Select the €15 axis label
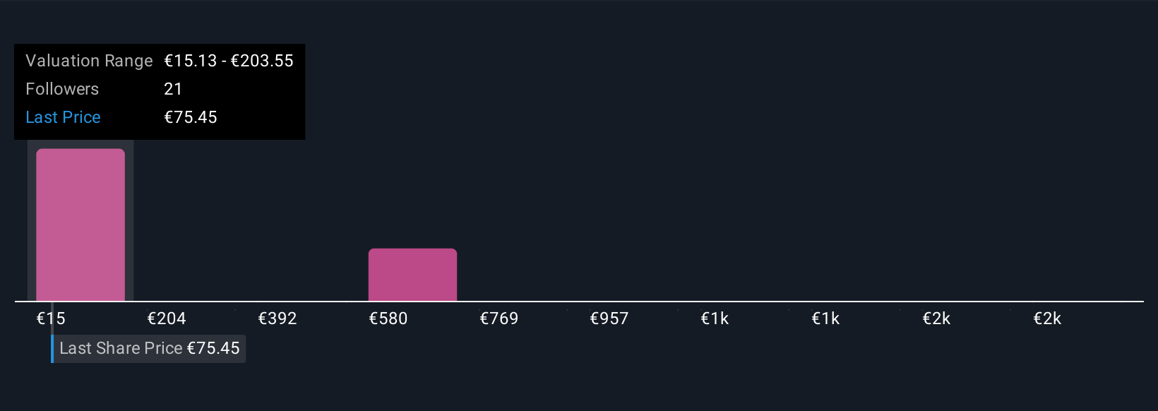The height and width of the screenshot is (411, 1158). pos(51,318)
